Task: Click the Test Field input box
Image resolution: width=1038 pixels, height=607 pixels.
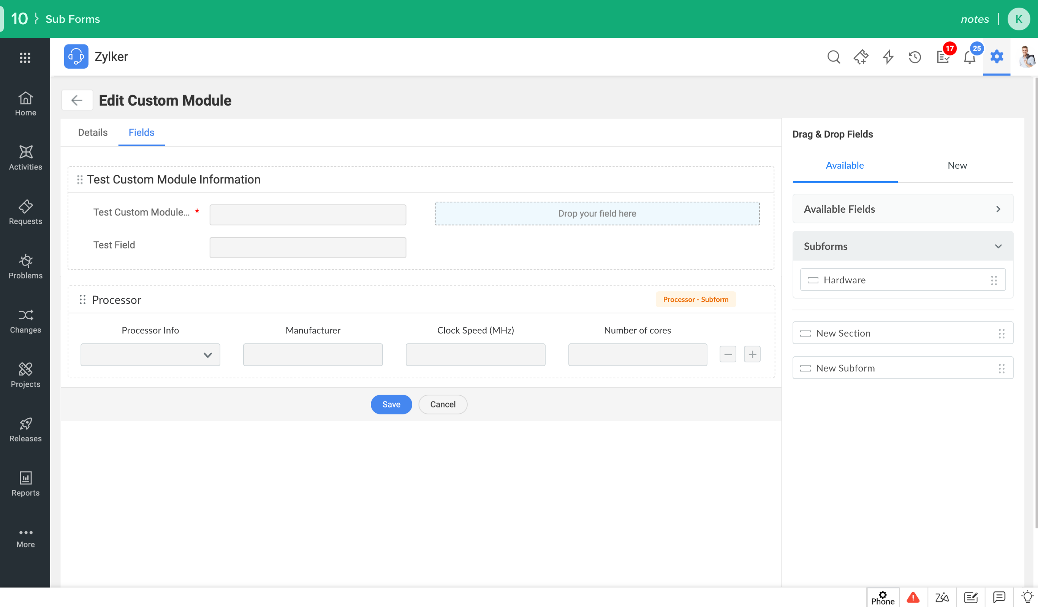Action: (x=308, y=248)
